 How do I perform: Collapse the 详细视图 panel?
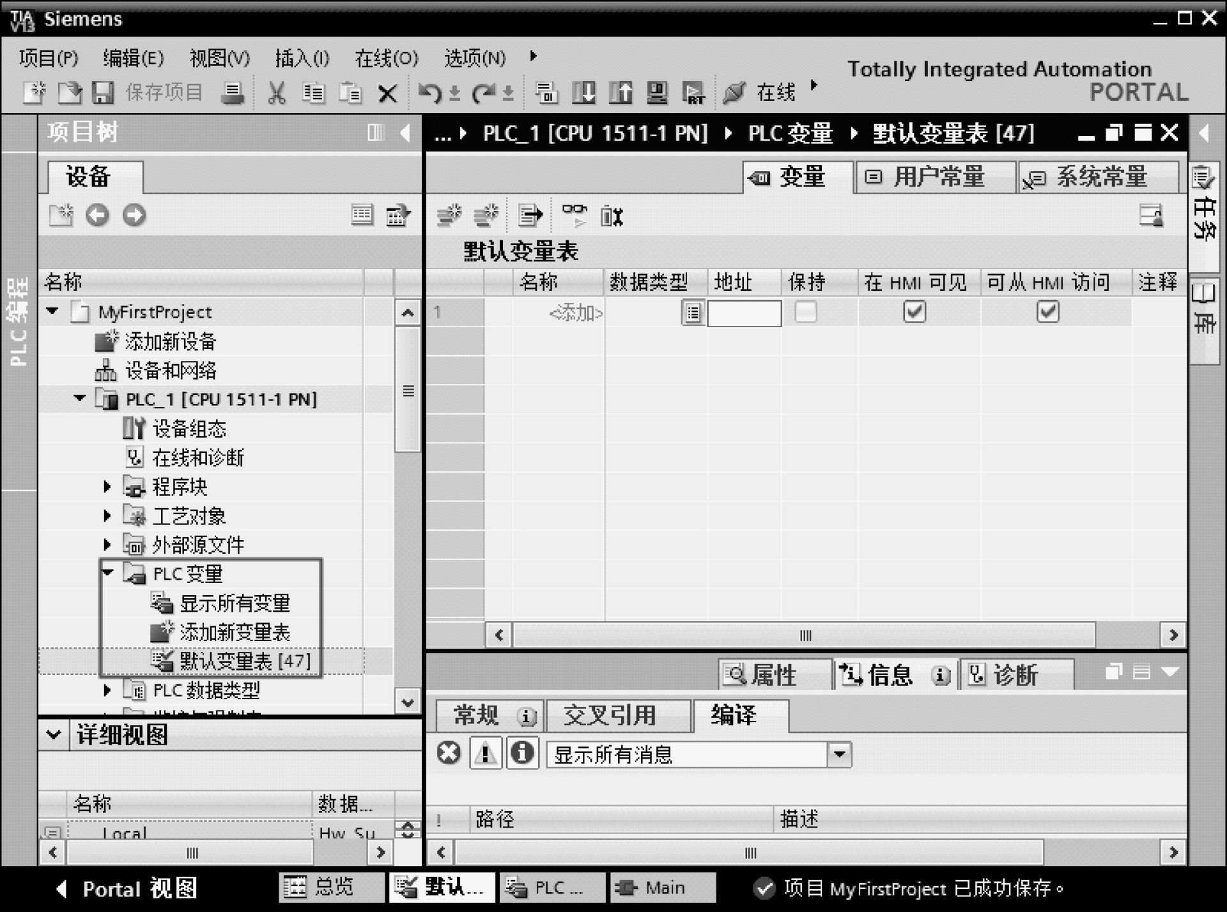[54, 735]
